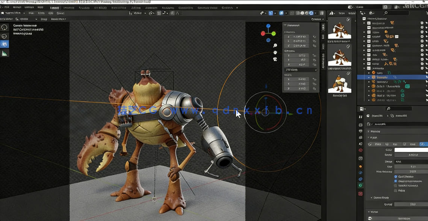428x221 pixels.
Task: Click the camera view icon beside the navigation gizmo
Action: 275,59
